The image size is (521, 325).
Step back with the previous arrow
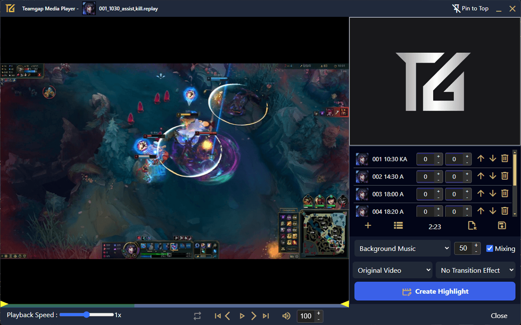click(228, 316)
